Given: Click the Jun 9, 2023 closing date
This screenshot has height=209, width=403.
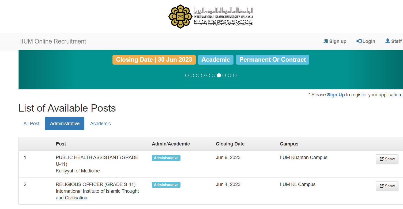Looking at the screenshot, I should pos(228,157).
